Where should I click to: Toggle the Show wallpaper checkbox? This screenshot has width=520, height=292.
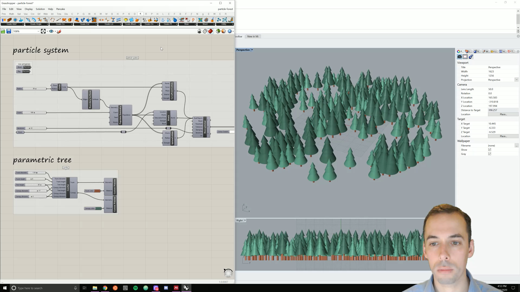coord(490,150)
